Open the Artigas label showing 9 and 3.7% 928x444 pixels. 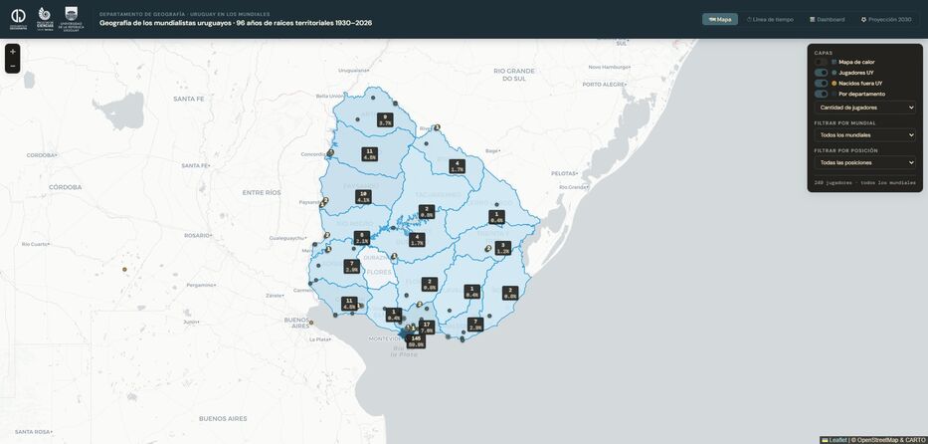coord(385,120)
